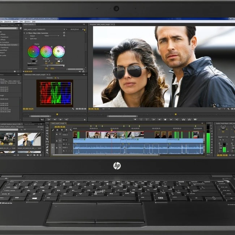Open the Full resolution dropdown in Program monitor

pyautogui.click(x=222, y=109)
